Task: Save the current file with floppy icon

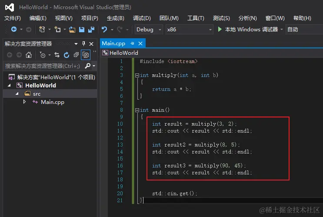Action: [x=82, y=30]
